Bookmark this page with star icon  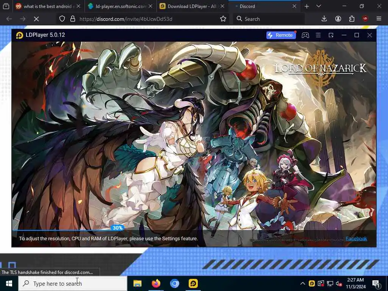(x=223, y=19)
